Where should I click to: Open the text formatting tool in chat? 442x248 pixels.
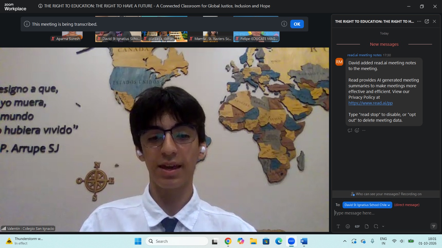point(338,226)
